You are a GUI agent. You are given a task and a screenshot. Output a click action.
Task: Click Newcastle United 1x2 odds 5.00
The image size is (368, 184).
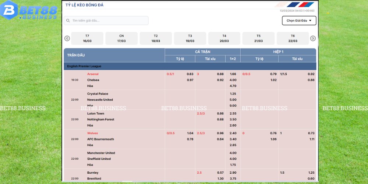point(233,99)
